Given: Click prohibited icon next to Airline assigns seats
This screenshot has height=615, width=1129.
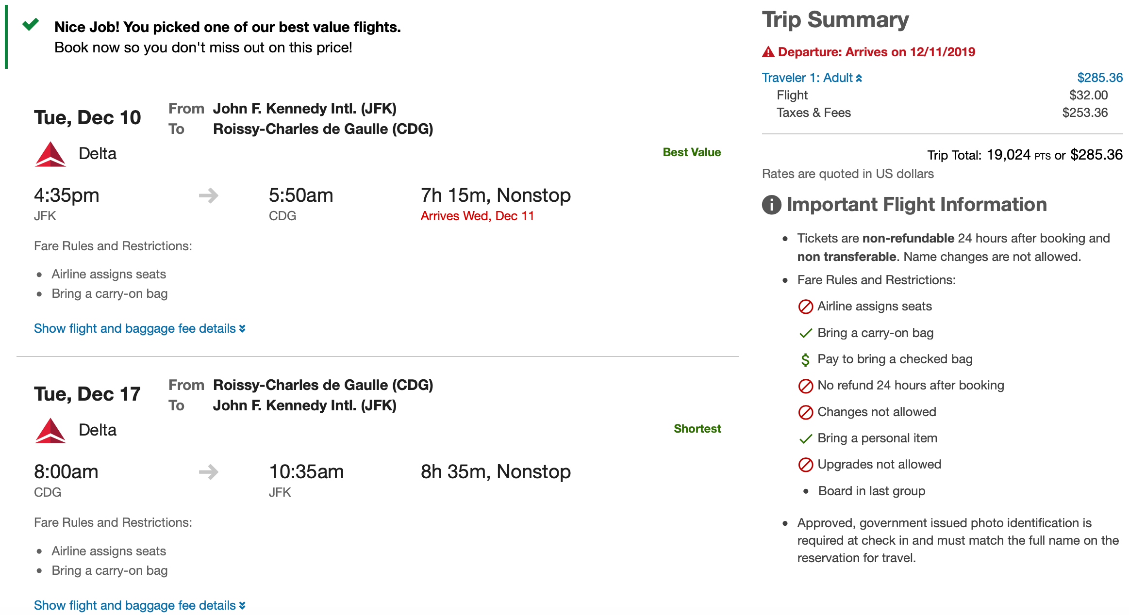Looking at the screenshot, I should pos(805,307).
